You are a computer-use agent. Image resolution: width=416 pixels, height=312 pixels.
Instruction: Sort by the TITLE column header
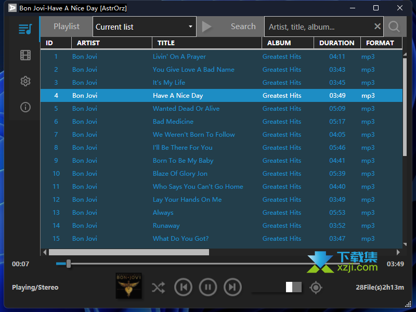207,43
